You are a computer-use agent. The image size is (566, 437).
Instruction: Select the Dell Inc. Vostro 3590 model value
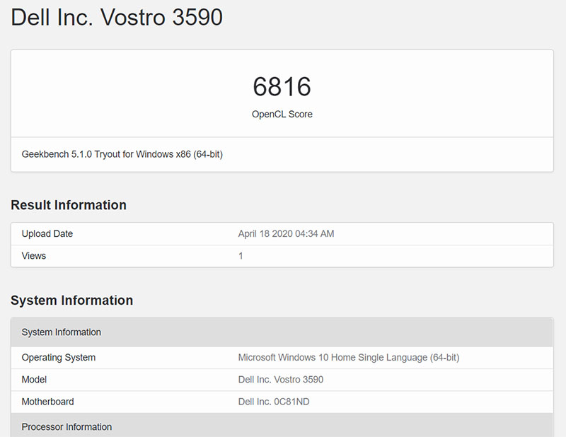[282, 380]
